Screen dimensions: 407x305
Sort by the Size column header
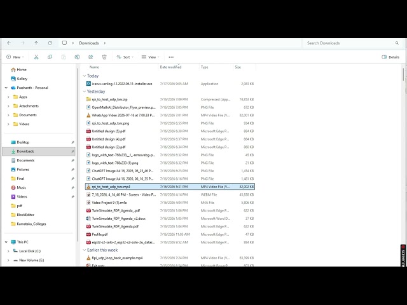click(238, 67)
